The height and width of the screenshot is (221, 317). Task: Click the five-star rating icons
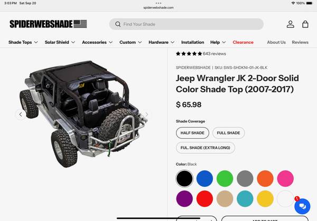[189, 54]
